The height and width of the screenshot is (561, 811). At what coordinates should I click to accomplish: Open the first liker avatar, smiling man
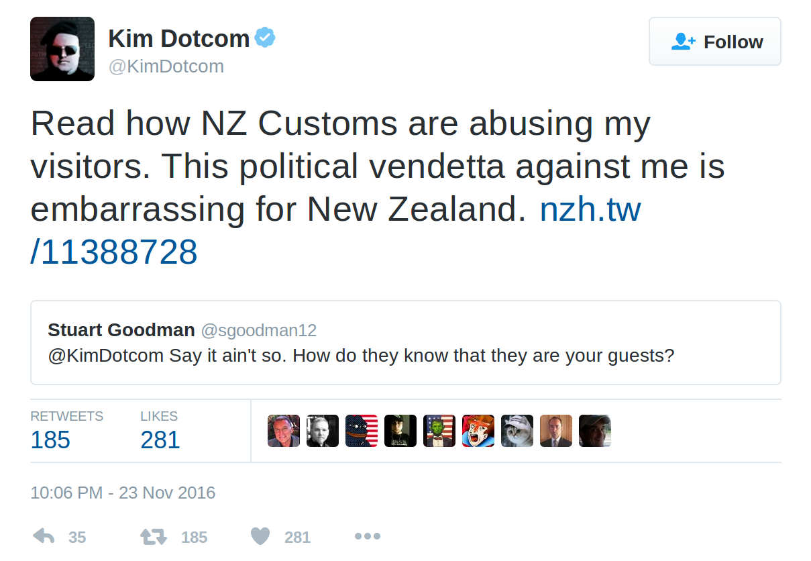tap(284, 431)
